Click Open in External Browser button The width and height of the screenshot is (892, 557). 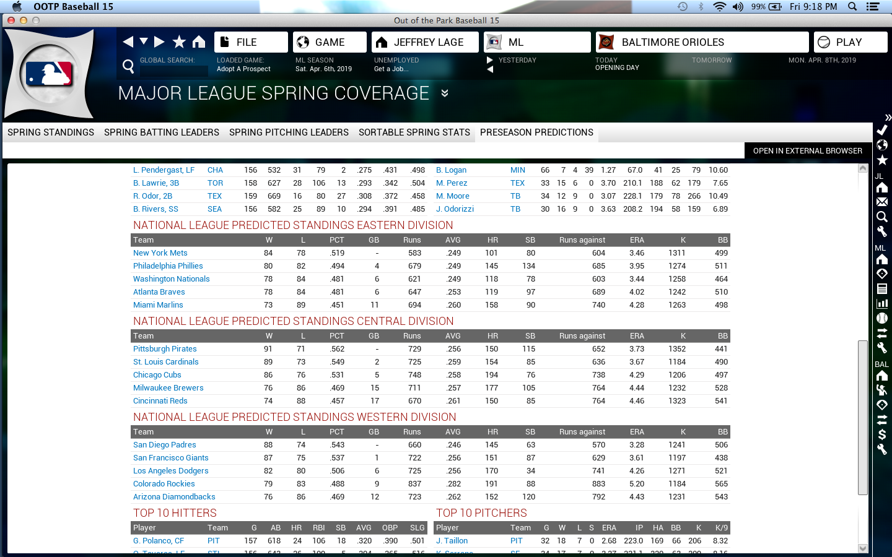pyautogui.click(x=807, y=151)
